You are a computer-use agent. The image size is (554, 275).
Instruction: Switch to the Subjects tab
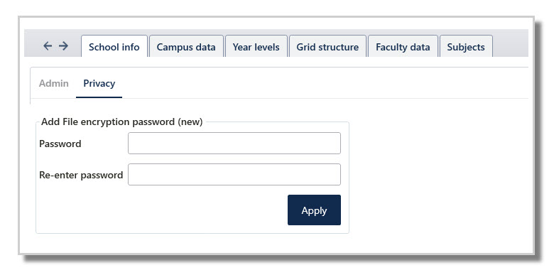coord(466,46)
